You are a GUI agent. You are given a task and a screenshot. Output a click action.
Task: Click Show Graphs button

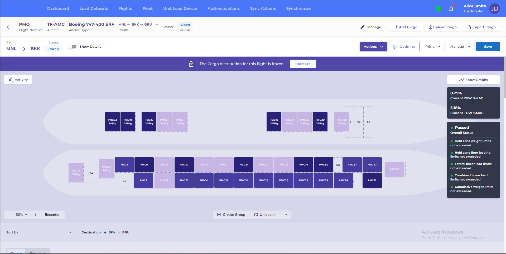(473, 80)
